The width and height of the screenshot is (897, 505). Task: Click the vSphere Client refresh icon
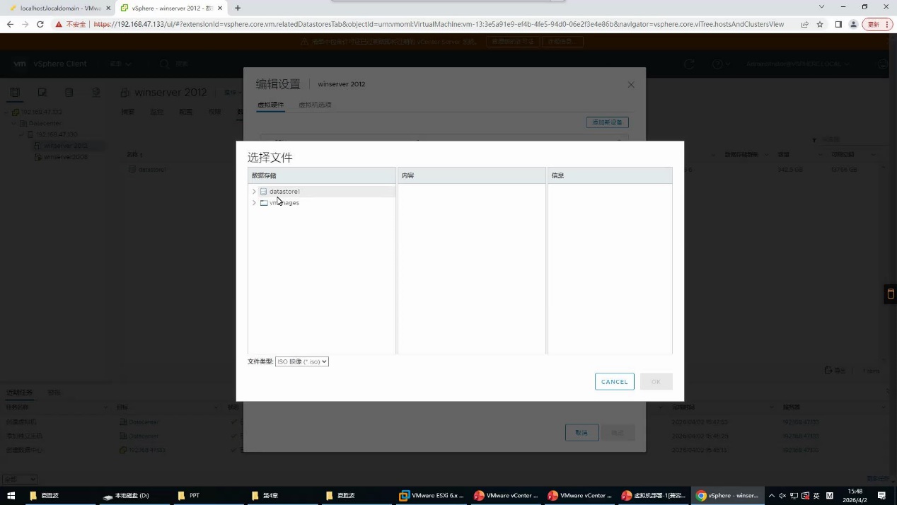tap(689, 64)
